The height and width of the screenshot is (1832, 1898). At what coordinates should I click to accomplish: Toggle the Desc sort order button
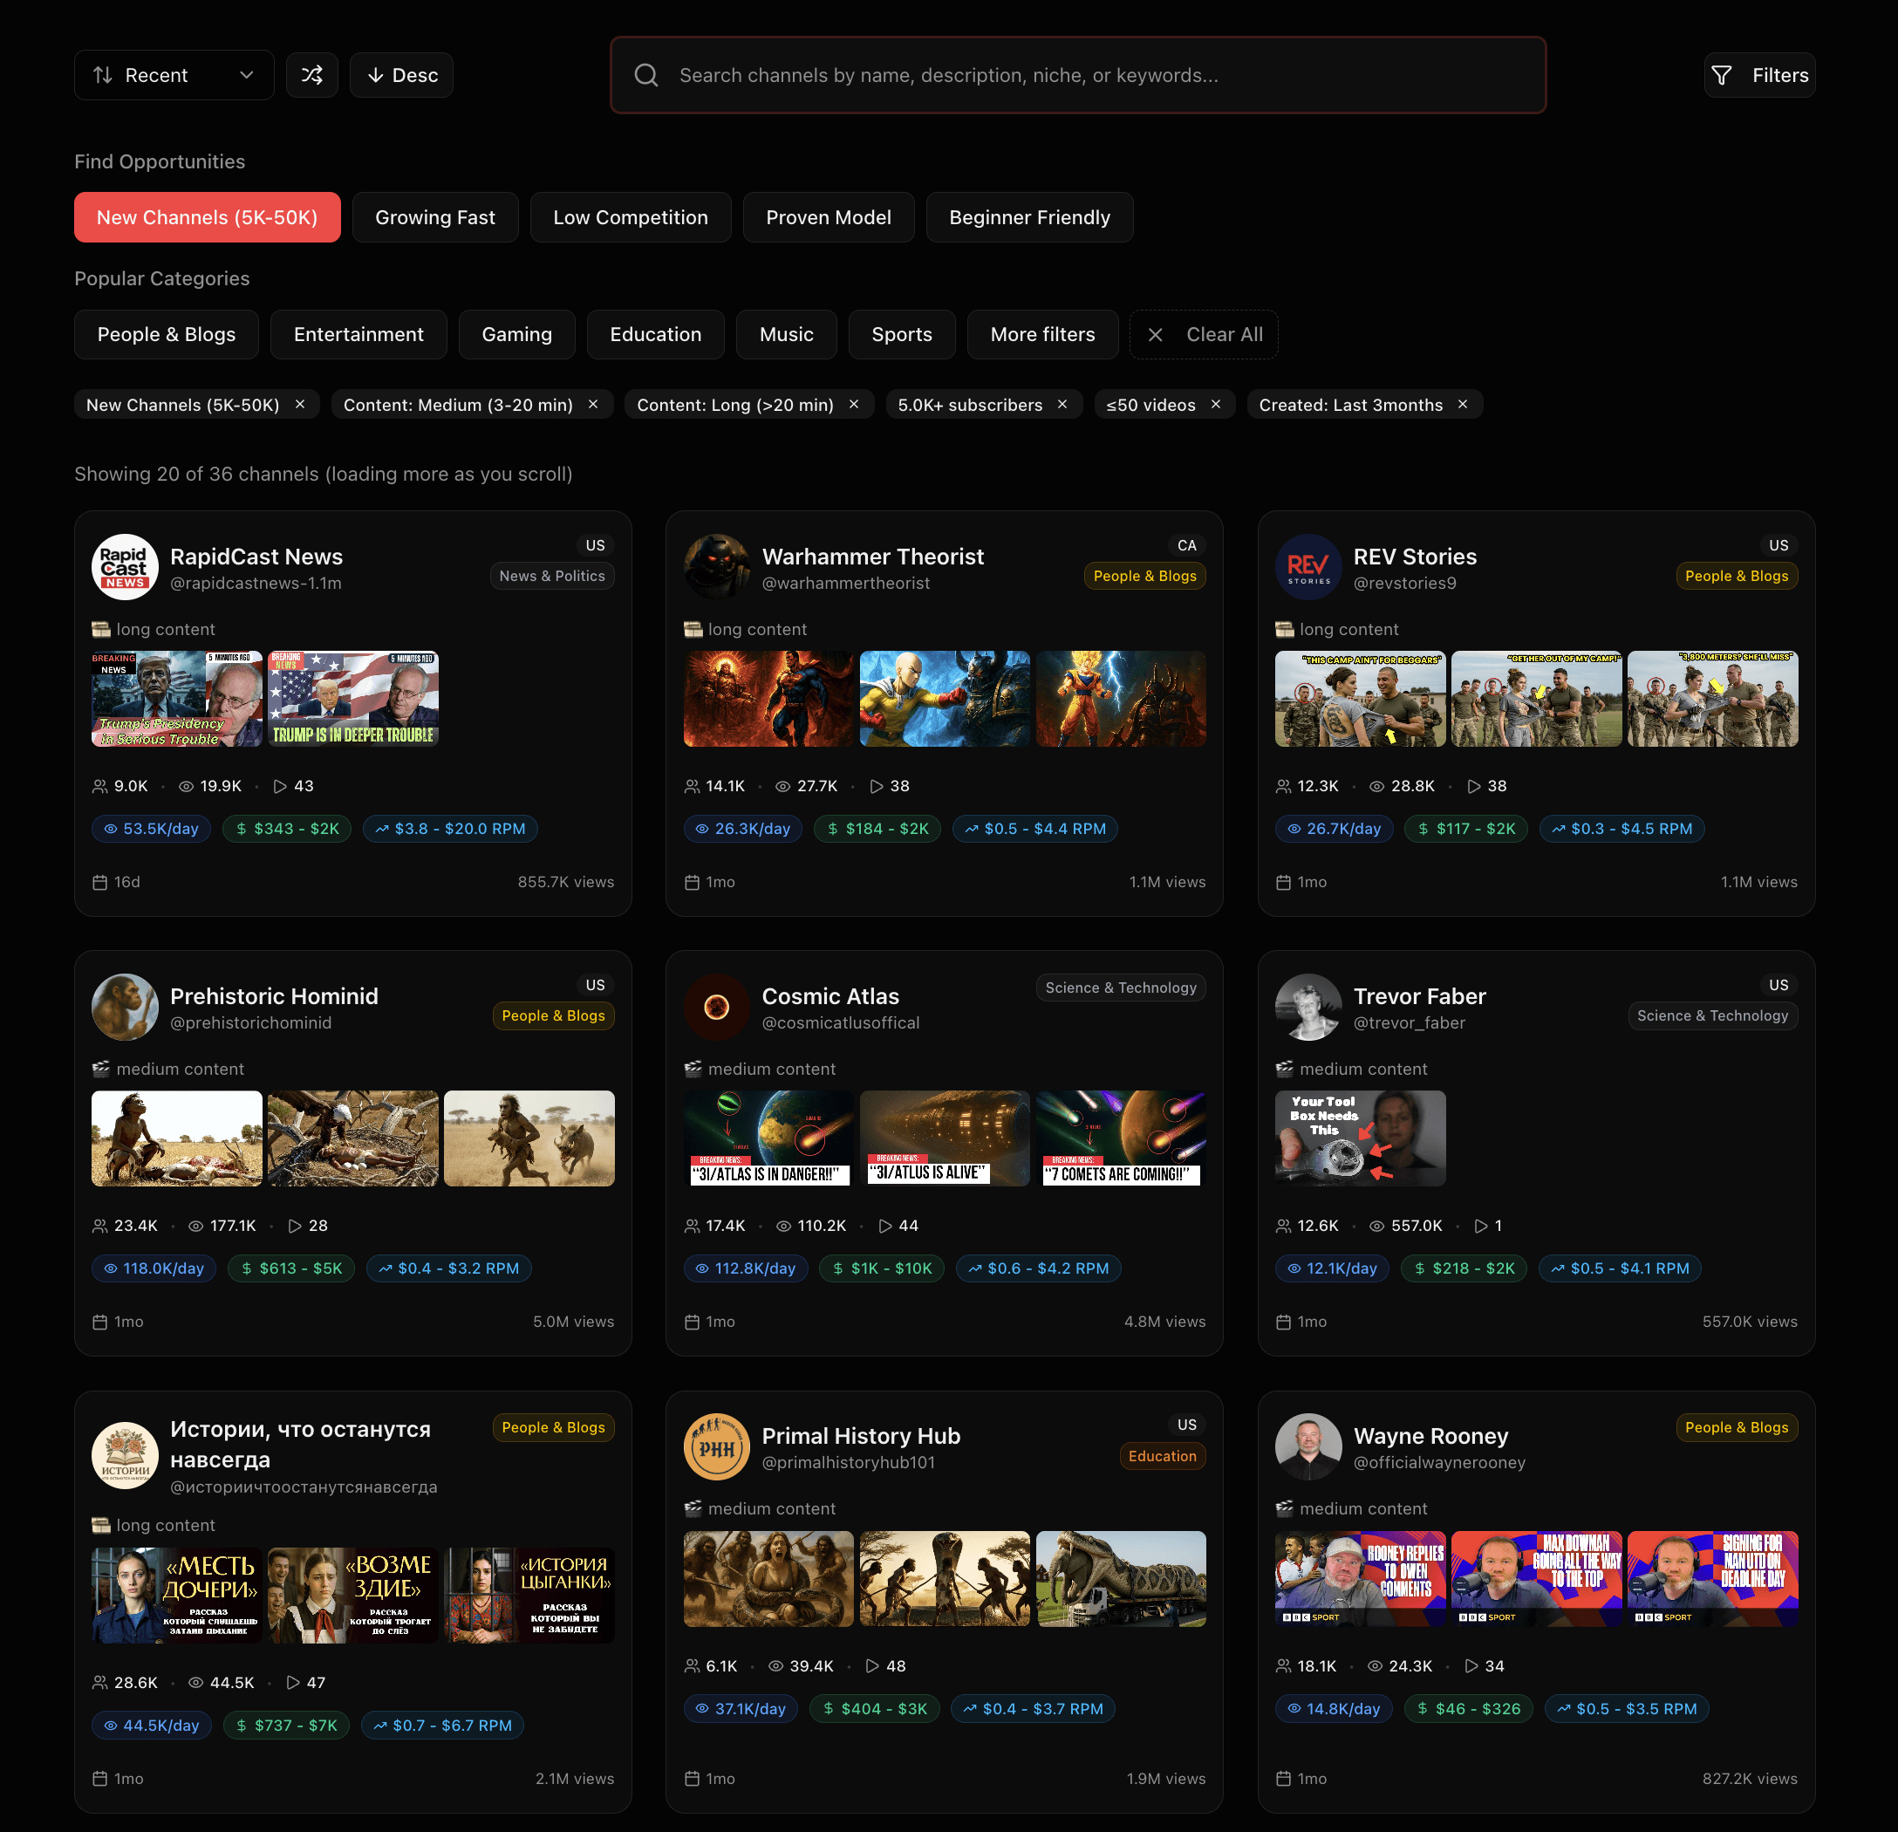pos(402,74)
